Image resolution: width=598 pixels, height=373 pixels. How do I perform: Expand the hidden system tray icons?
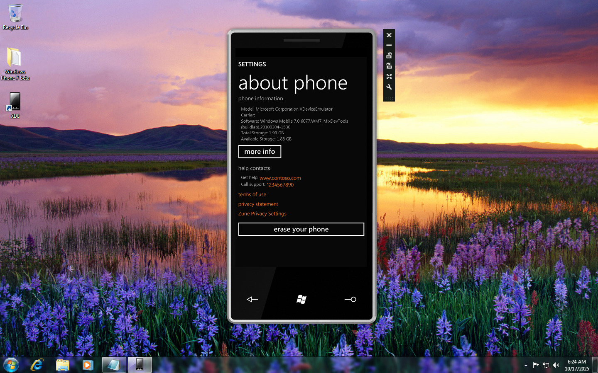pyautogui.click(x=526, y=365)
